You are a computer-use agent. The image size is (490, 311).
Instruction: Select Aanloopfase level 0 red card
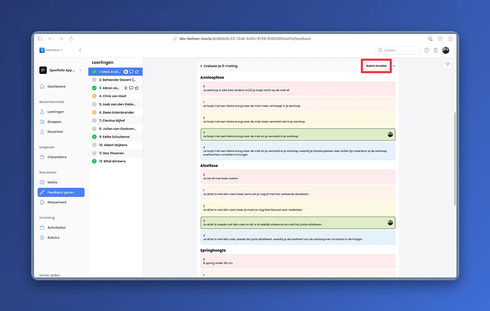pyautogui.click(x=298, y=88)
